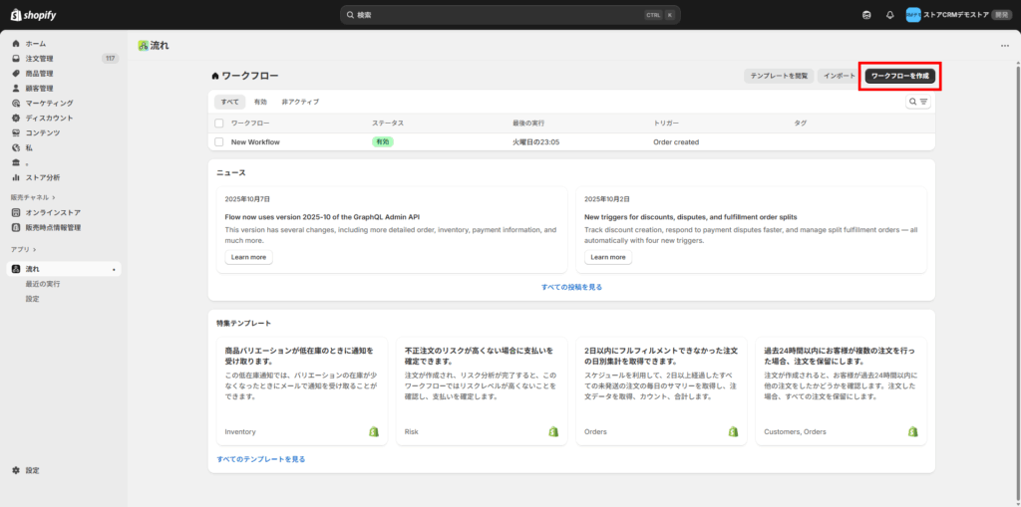Select the New Workflow row checkbox
The height and width of the screenshot is (507, 1021).
(219, 142)
